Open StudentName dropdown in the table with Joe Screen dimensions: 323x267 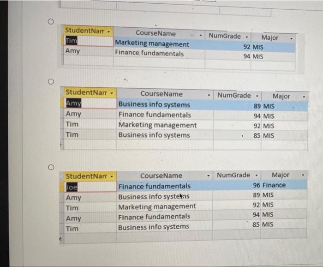[x=112, y=176]
